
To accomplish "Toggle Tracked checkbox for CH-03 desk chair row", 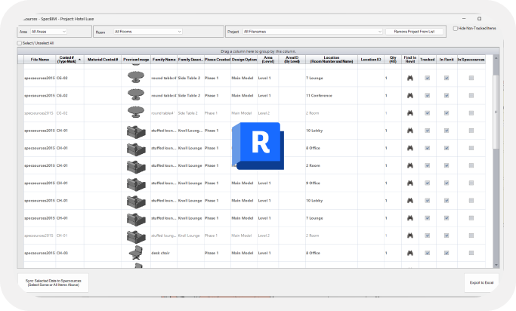I will [x=427, y=253].
